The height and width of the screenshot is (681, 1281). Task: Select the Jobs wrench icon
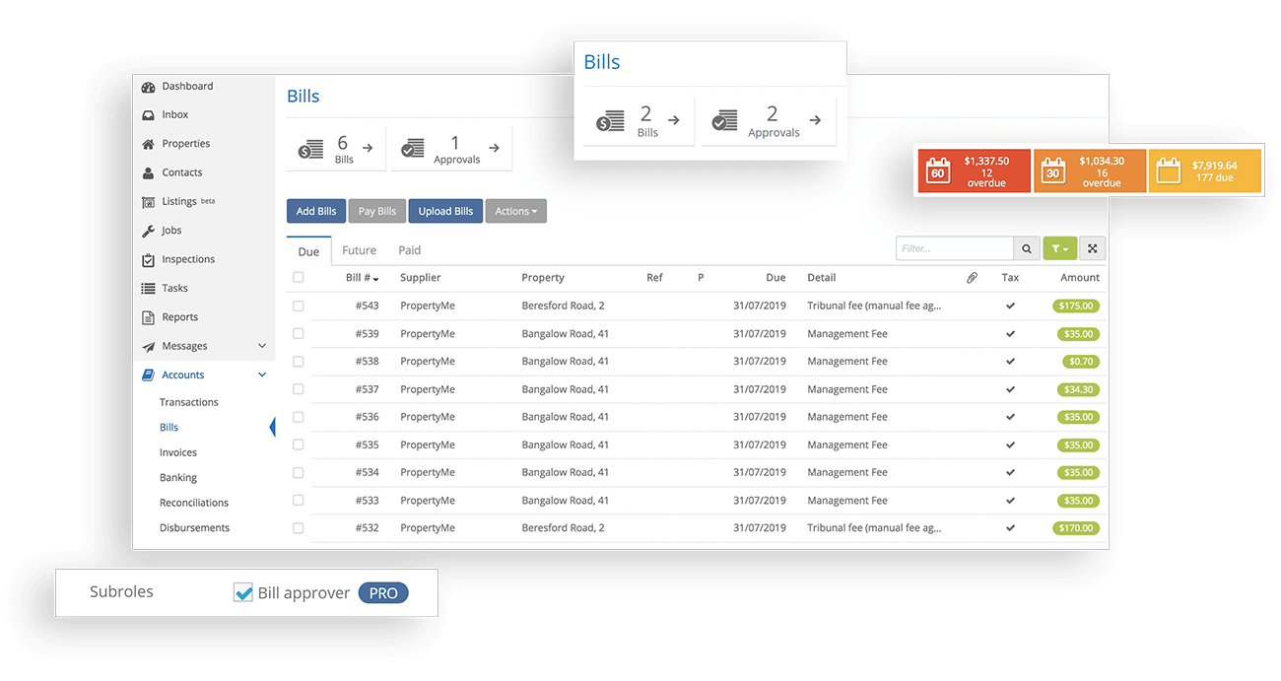pyautogui.click(x=148, y=231)
